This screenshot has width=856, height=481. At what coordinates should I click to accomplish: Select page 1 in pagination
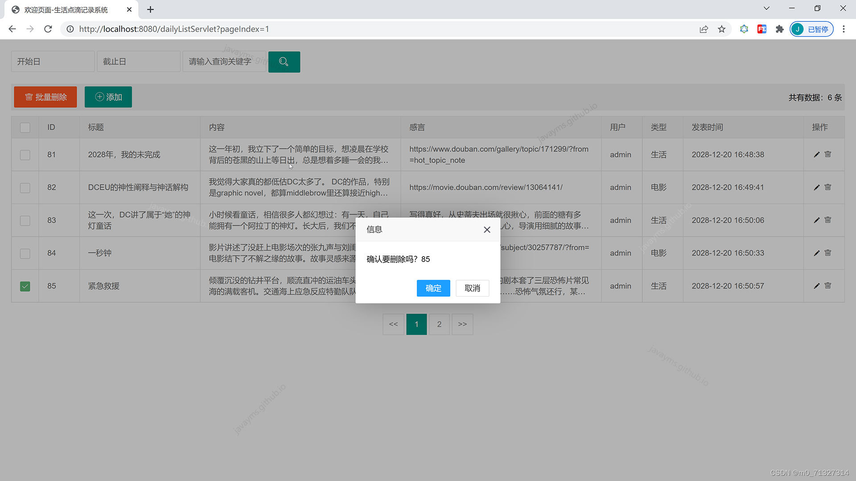(x=416, y=324)
